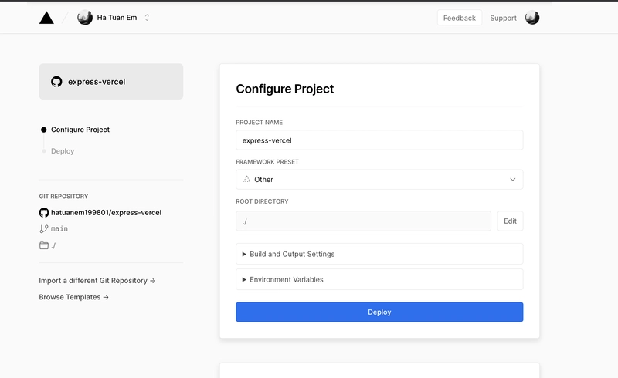Open the hatuanem199801/express-vercel repository link
Screen dimensions: 618x378
click(x=106, y=213)
